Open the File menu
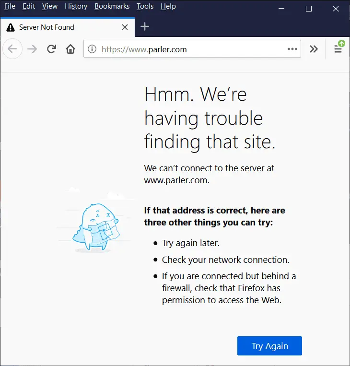This screenshot has height=366, width=350. [10, 6]
